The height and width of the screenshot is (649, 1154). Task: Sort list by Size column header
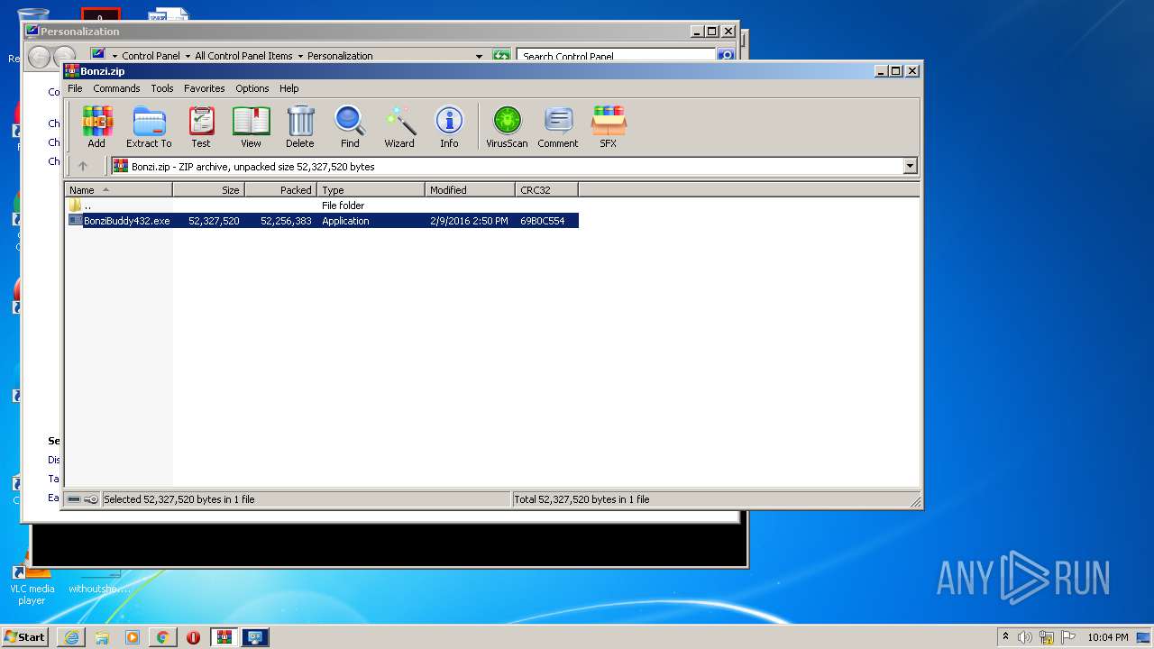tap(208, 190)
